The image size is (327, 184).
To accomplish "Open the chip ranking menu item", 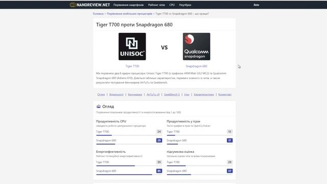I will tap(156, 5).
